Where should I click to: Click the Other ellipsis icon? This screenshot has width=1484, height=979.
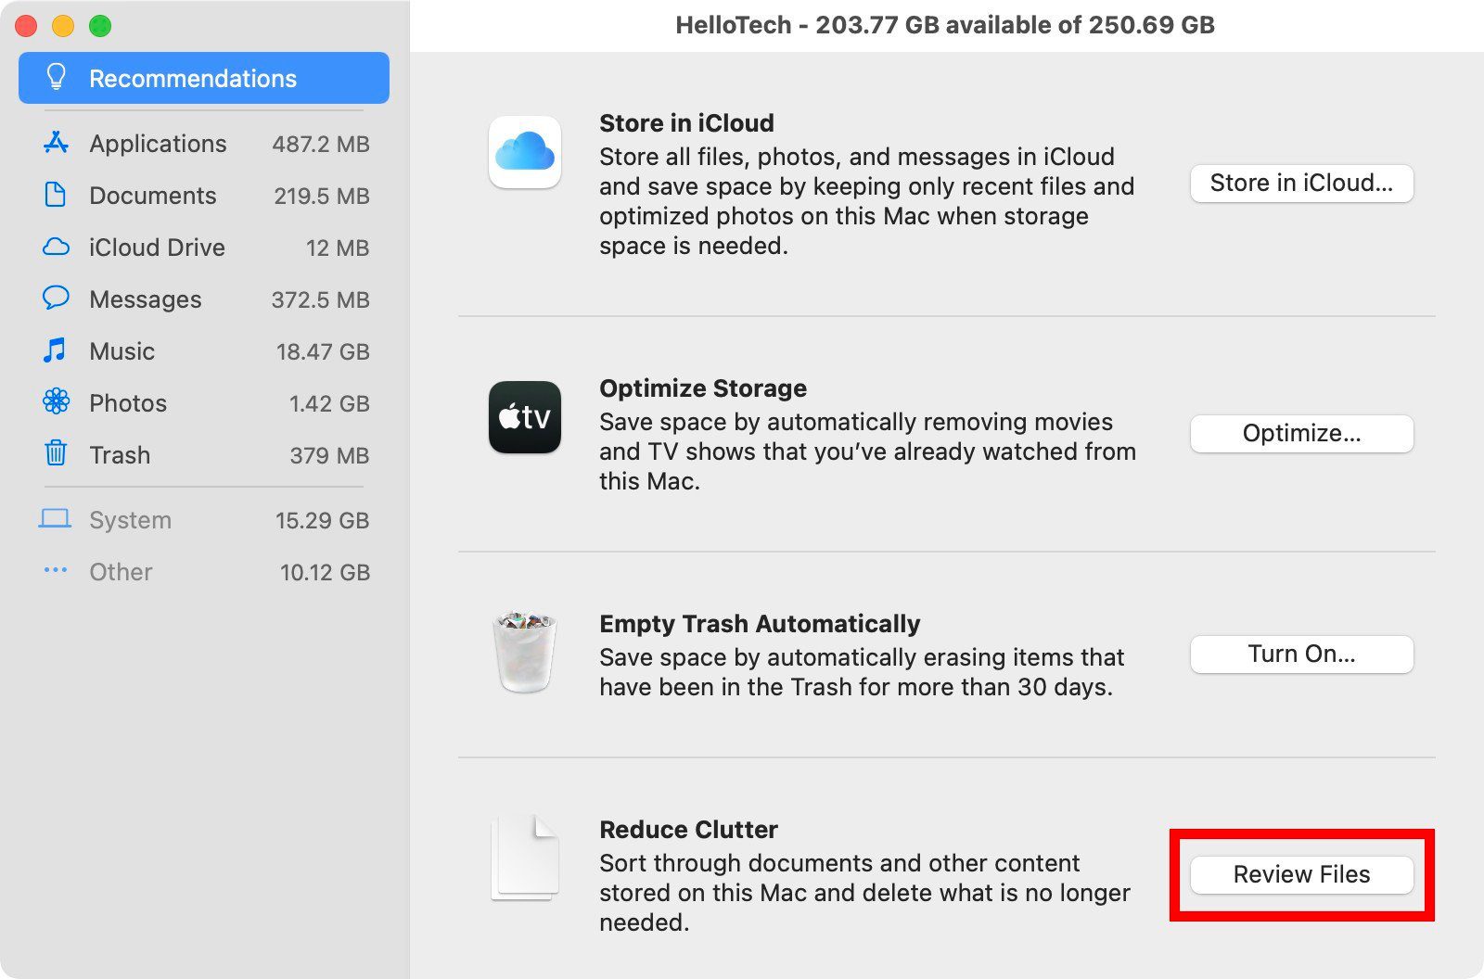point(56,570)
